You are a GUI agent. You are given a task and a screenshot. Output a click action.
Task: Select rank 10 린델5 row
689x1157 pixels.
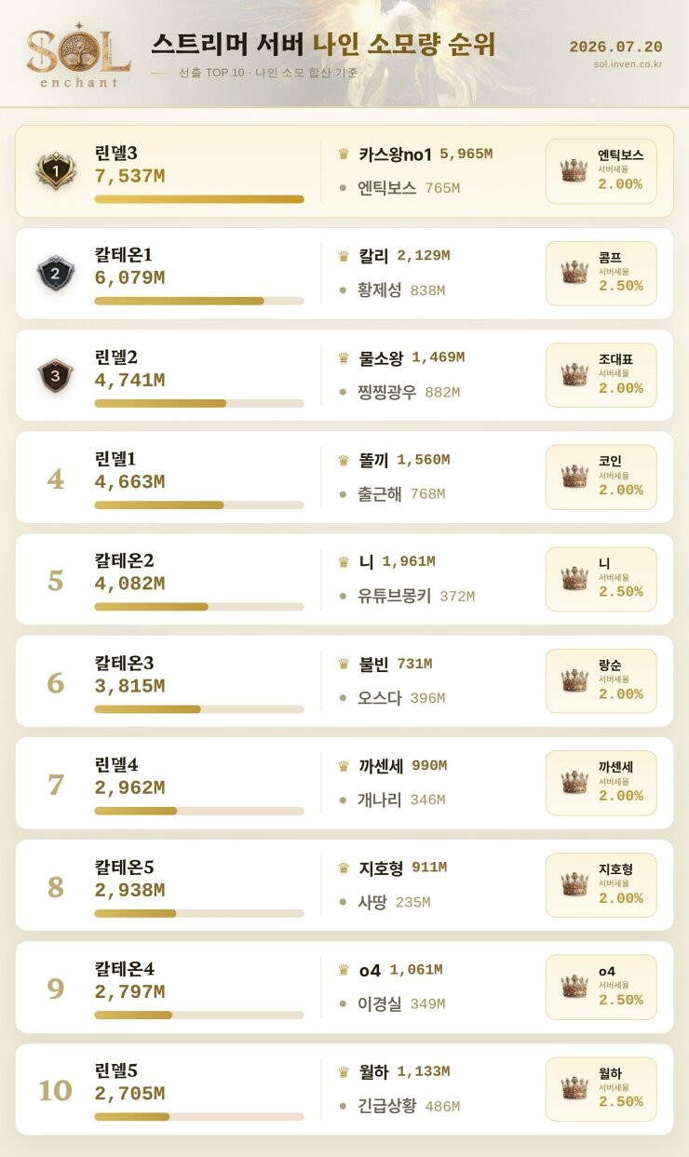click(344, 1089)
